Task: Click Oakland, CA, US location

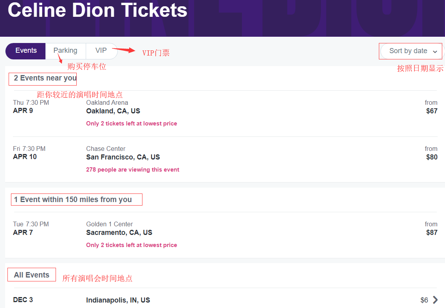Action: [113, 111]
